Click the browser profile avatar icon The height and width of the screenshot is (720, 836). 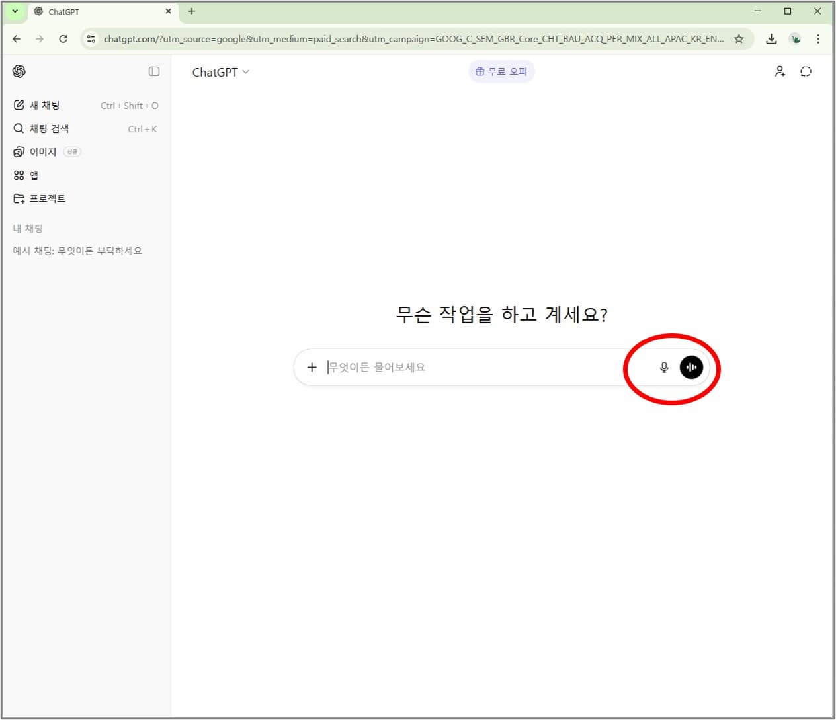pyautogui.click(x=795, y=39)
